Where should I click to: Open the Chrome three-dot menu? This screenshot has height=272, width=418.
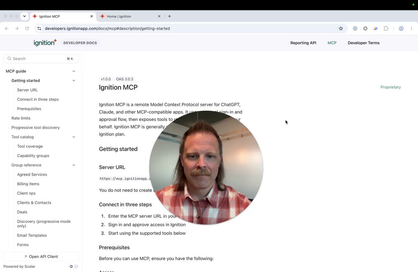tap(411, 29)
